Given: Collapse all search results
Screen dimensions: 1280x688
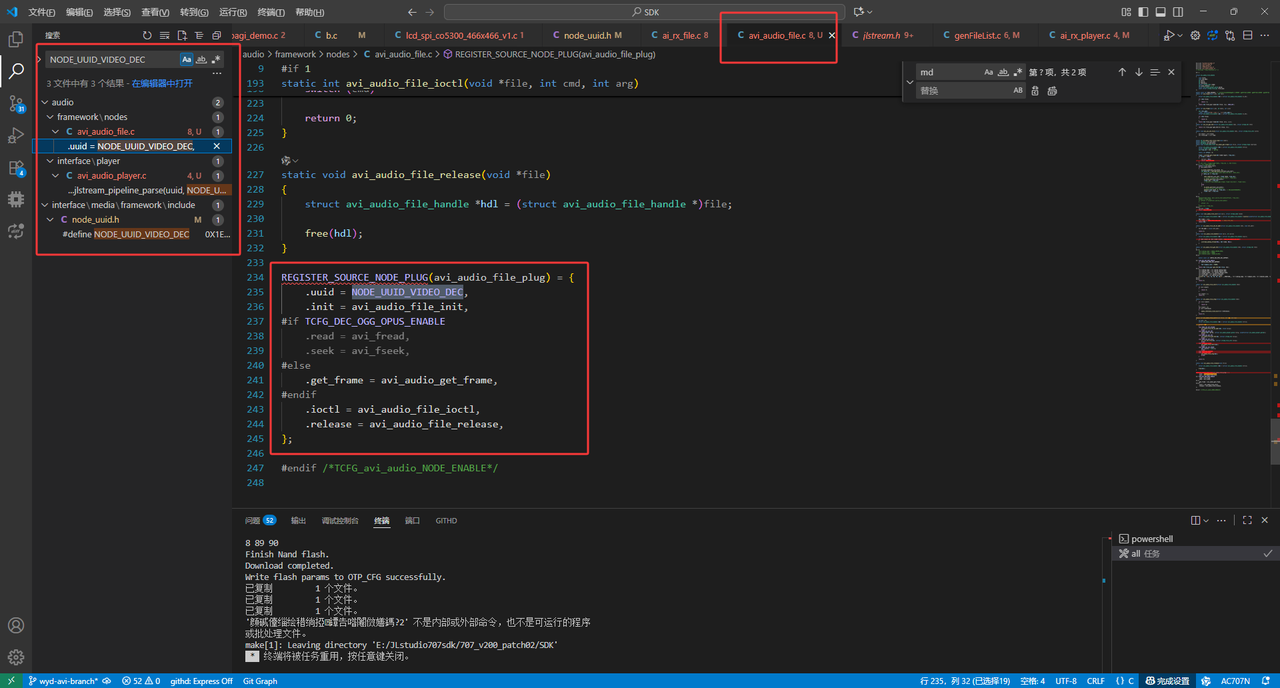Looking at the screenshot, I should [217, 35].
